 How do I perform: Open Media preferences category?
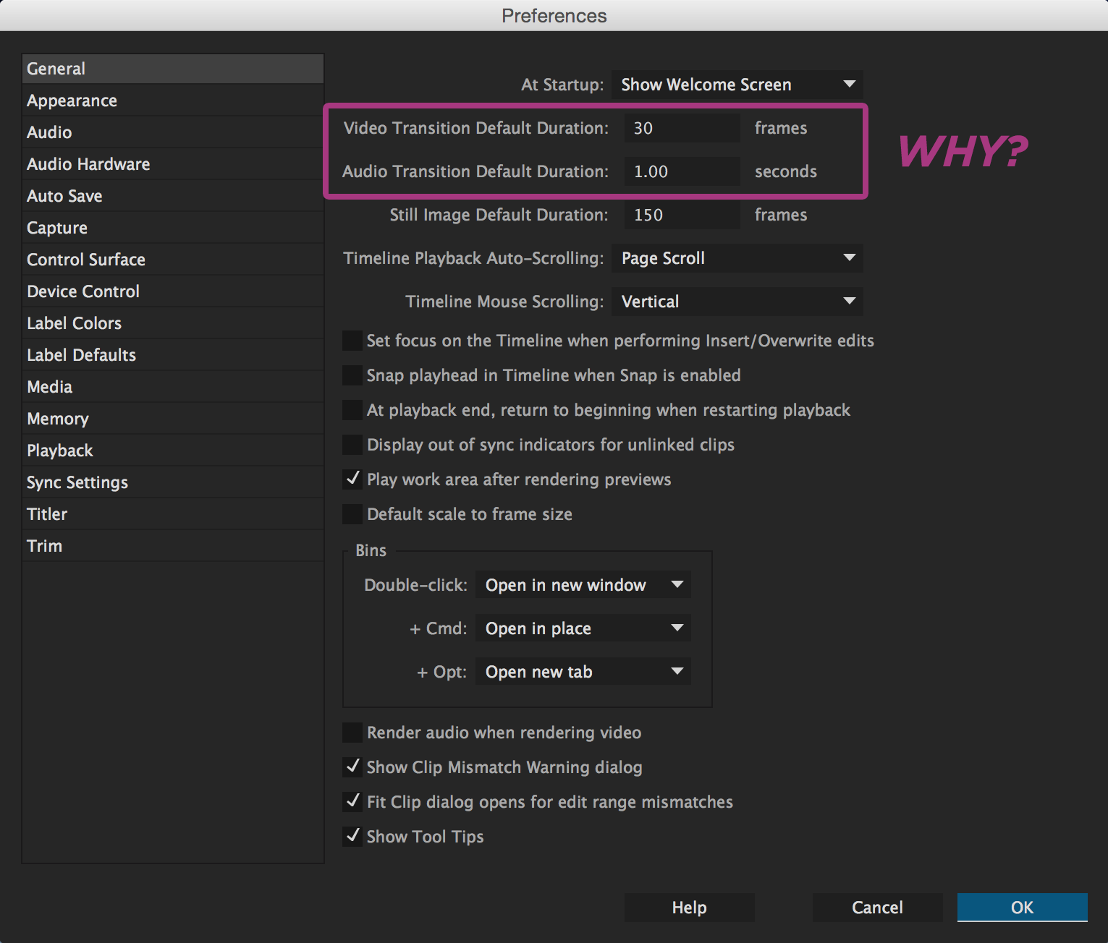point(173,387)
